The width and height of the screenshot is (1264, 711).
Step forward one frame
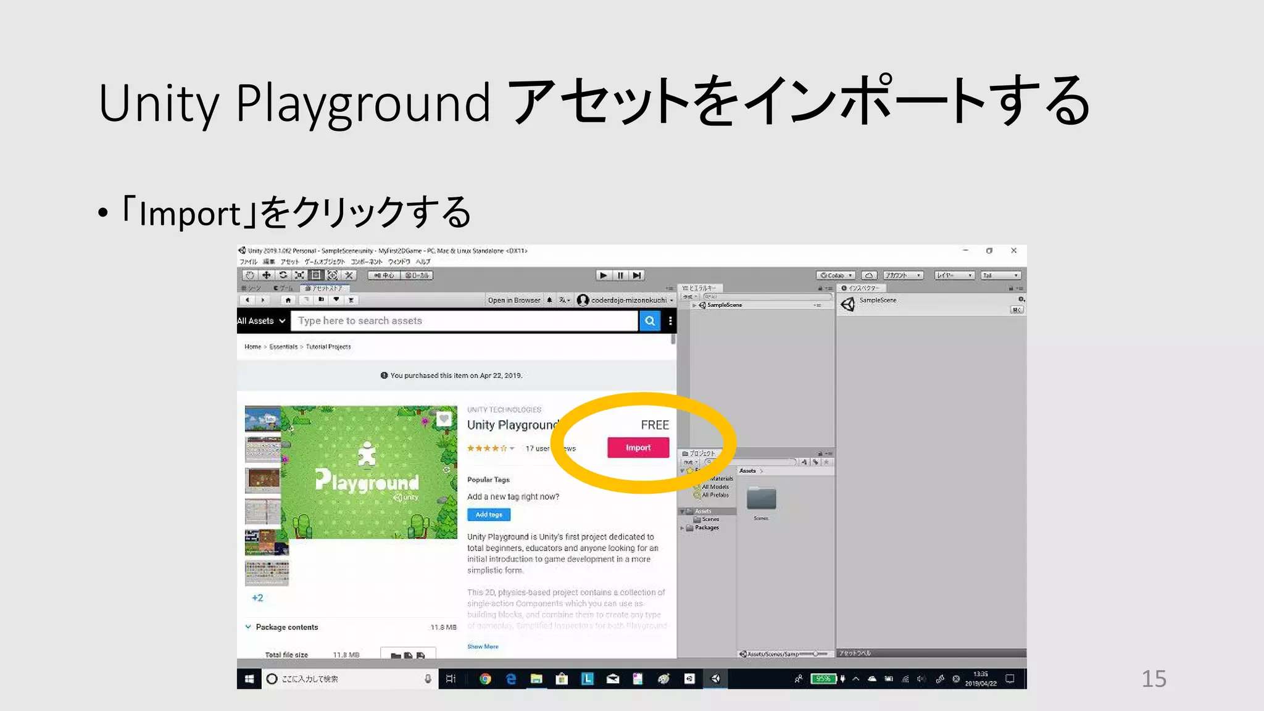[637, 275]
